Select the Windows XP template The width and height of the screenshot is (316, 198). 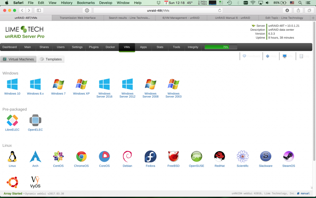(x=81, y=84)
